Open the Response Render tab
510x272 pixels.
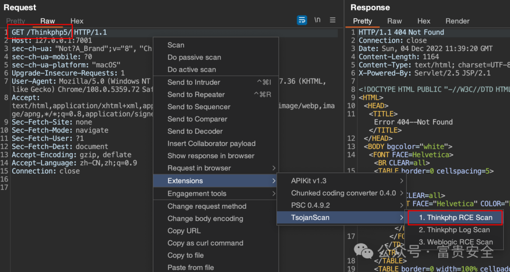(457, 21)
